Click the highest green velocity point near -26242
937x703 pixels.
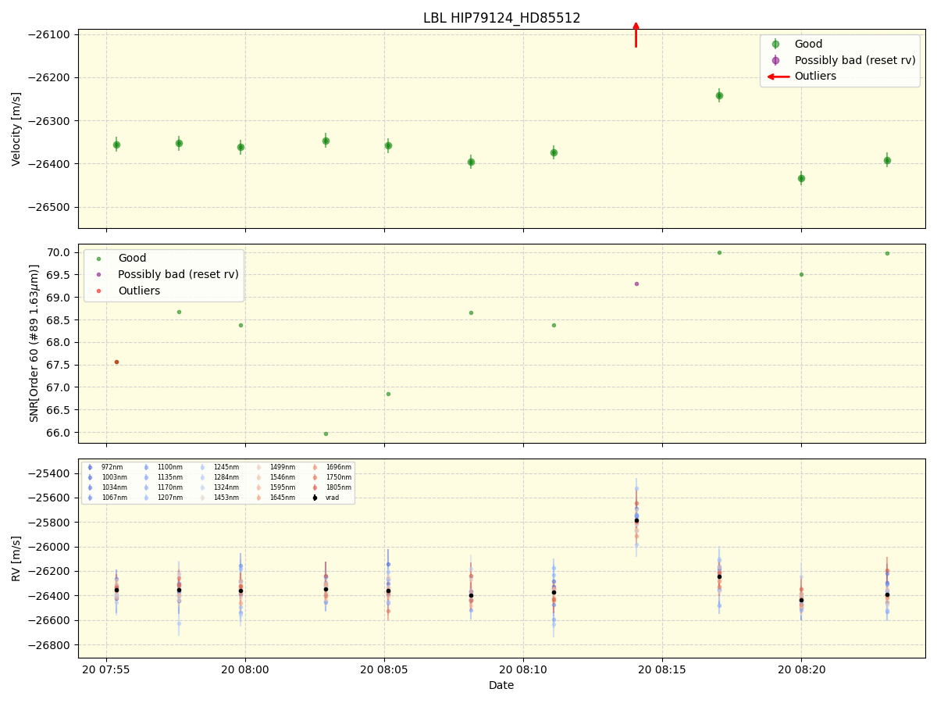(x=719, y=95)
